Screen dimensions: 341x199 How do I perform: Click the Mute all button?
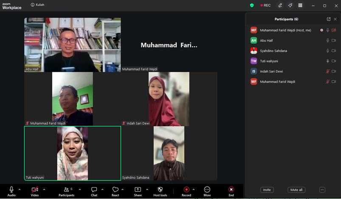296,190
